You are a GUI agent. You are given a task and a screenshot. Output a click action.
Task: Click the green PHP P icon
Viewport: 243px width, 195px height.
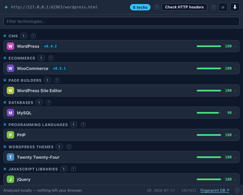pos(10,135)
